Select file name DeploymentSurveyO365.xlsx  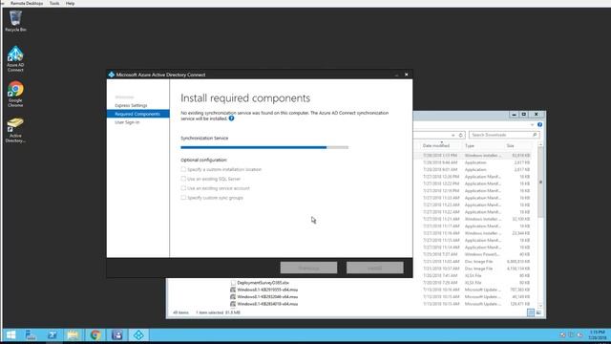pos(263,283)
